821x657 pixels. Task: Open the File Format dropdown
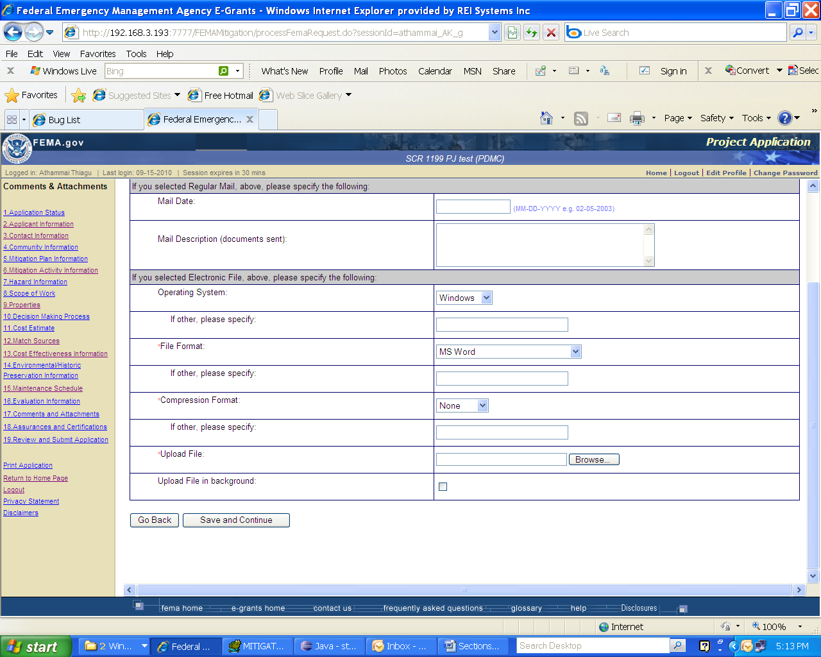coord(575,352)
